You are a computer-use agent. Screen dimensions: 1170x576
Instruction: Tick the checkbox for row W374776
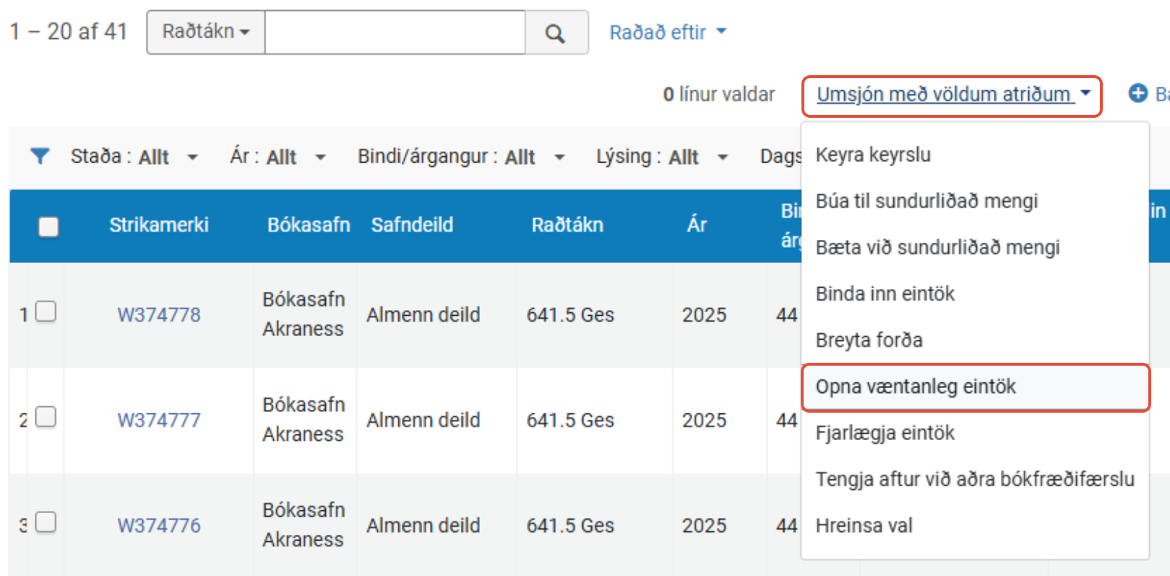(x=46, y=522)
